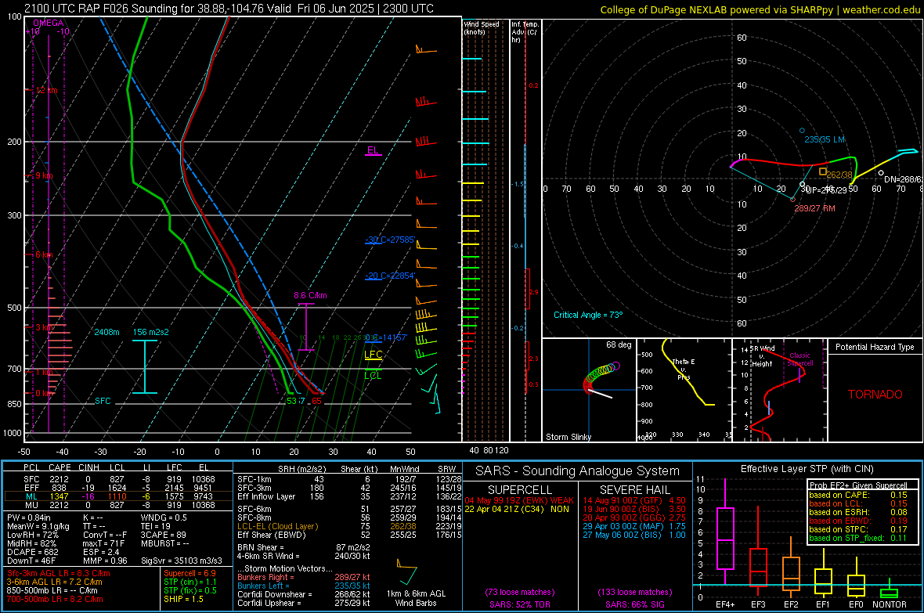The height and width of the screenshot is (613, 924).
Task: Click the red TORNADO hazard text
Action: coord(875,395)
